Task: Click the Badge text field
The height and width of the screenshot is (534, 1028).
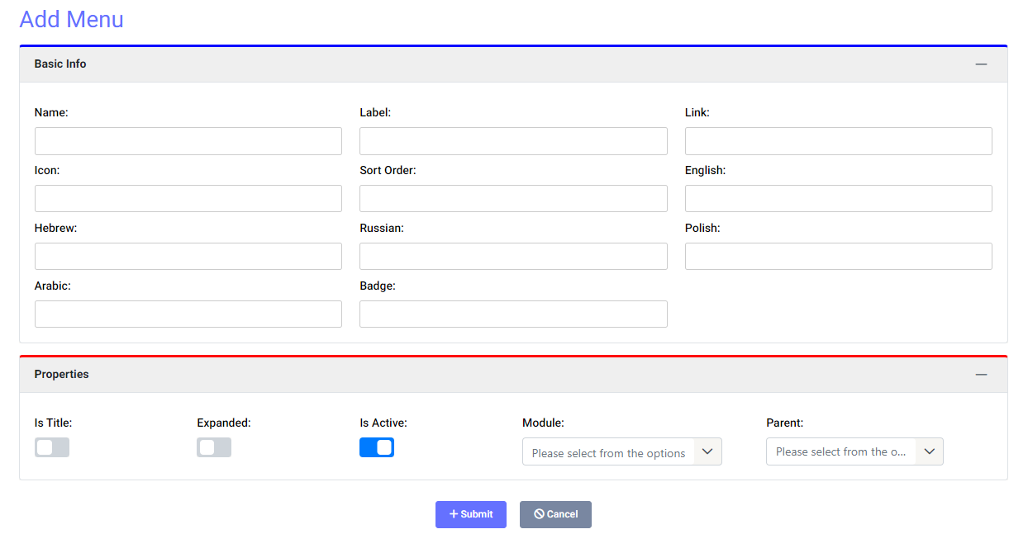Action: [x=513, y=314]
